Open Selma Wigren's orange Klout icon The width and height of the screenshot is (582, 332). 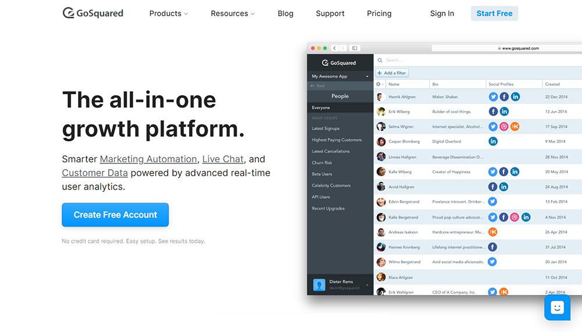(515, 127)
